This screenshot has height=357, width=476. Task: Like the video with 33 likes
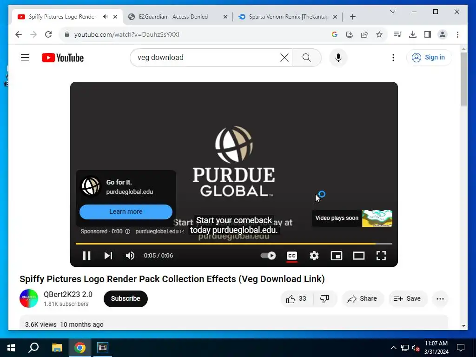pos(297,299)
